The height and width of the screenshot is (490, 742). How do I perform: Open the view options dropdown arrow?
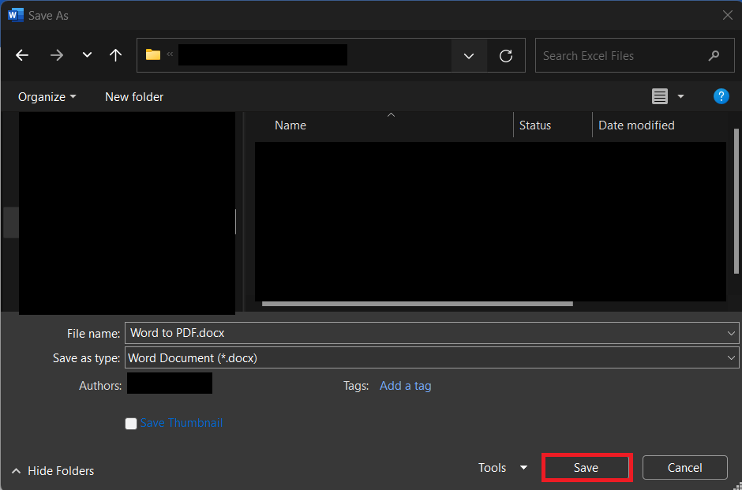pos(681,96)
